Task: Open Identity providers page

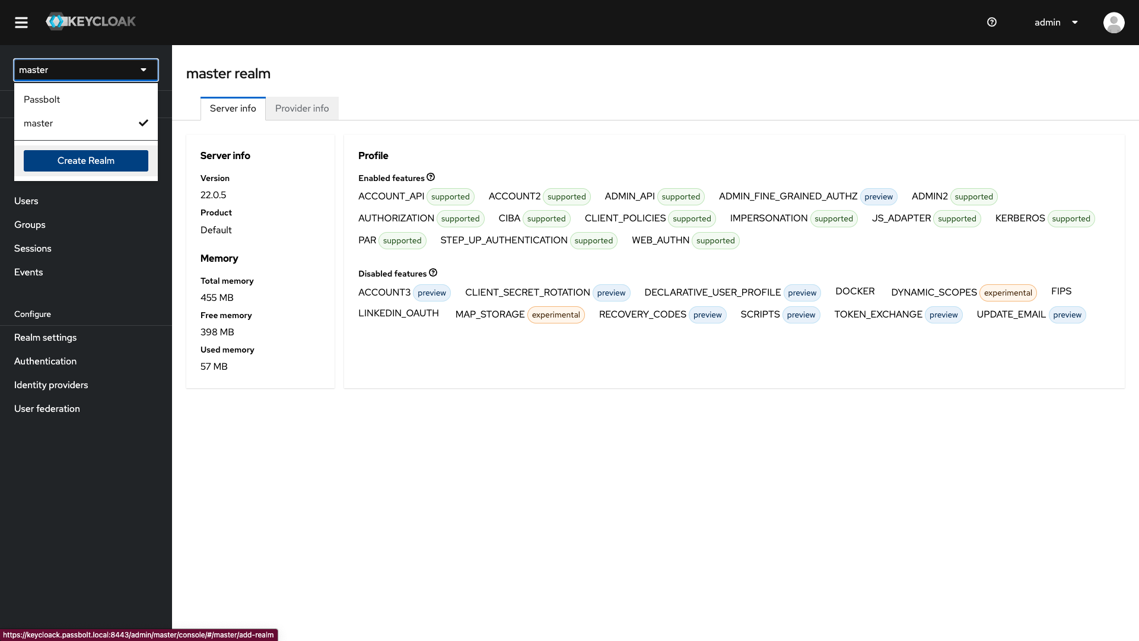Action: [x=51, y=385]
